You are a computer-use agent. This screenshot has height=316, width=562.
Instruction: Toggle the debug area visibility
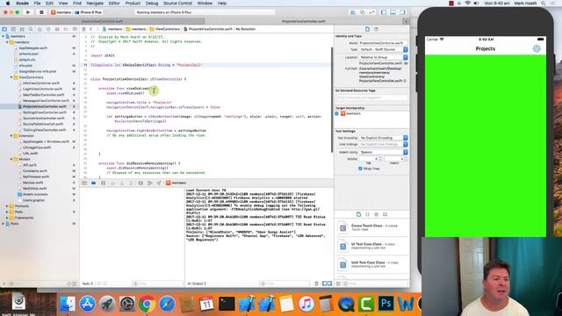click(393, 12)
